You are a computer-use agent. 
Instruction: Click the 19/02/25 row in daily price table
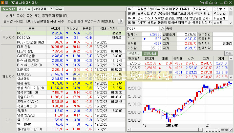pyautogui.click(x=178, y=63)
